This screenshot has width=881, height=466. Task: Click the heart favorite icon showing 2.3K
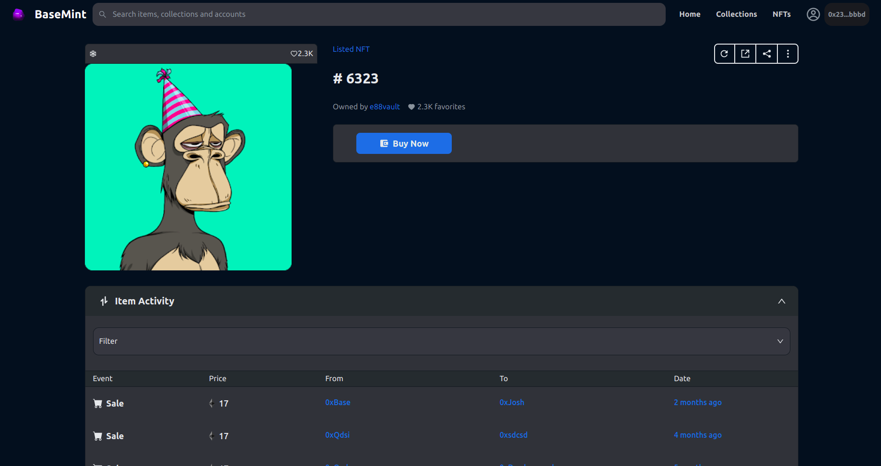tap(294, 54)
